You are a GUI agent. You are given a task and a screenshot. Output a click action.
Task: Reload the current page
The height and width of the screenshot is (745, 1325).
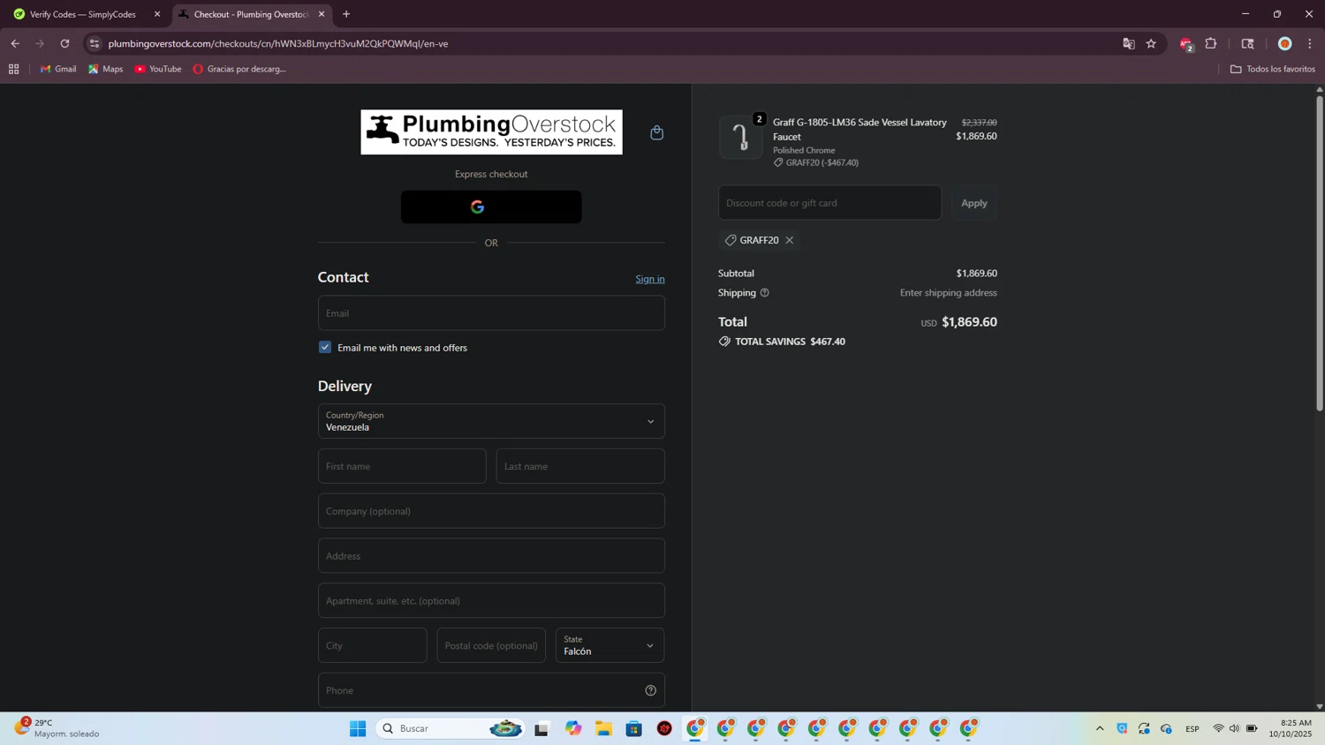click(64, 43)
